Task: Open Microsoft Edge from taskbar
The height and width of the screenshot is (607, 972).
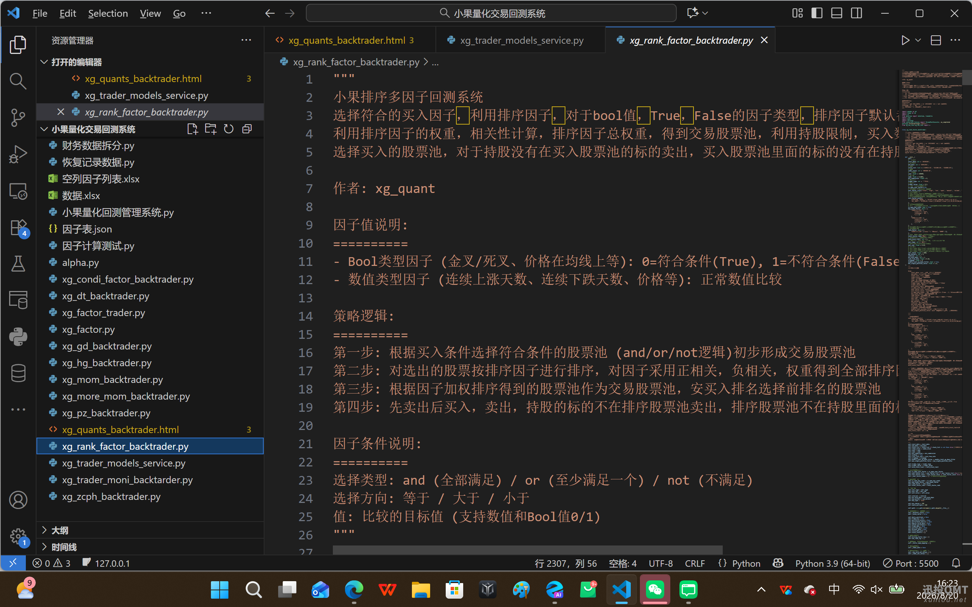Action: tap(354, 589)
